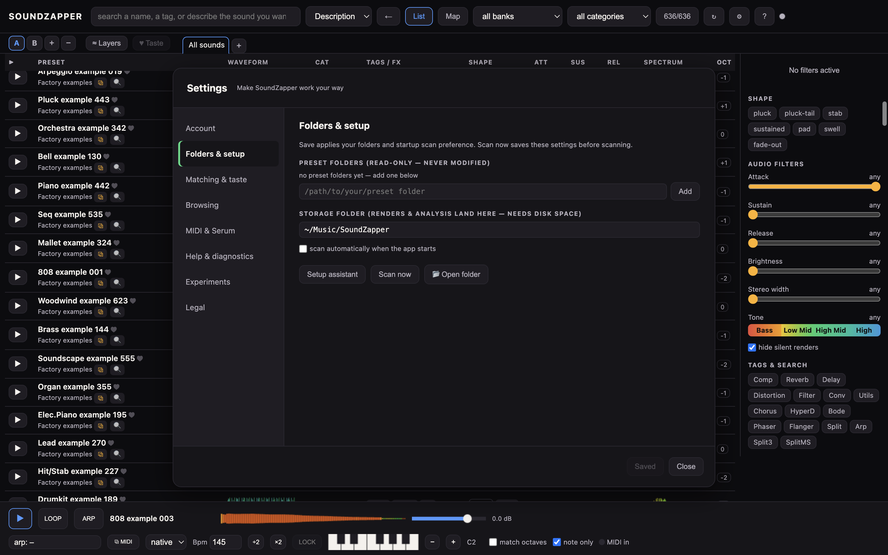This screenshot has height=555, width=888.
Task: Click the Attack filter slider
Action: [x=814, y=187]
